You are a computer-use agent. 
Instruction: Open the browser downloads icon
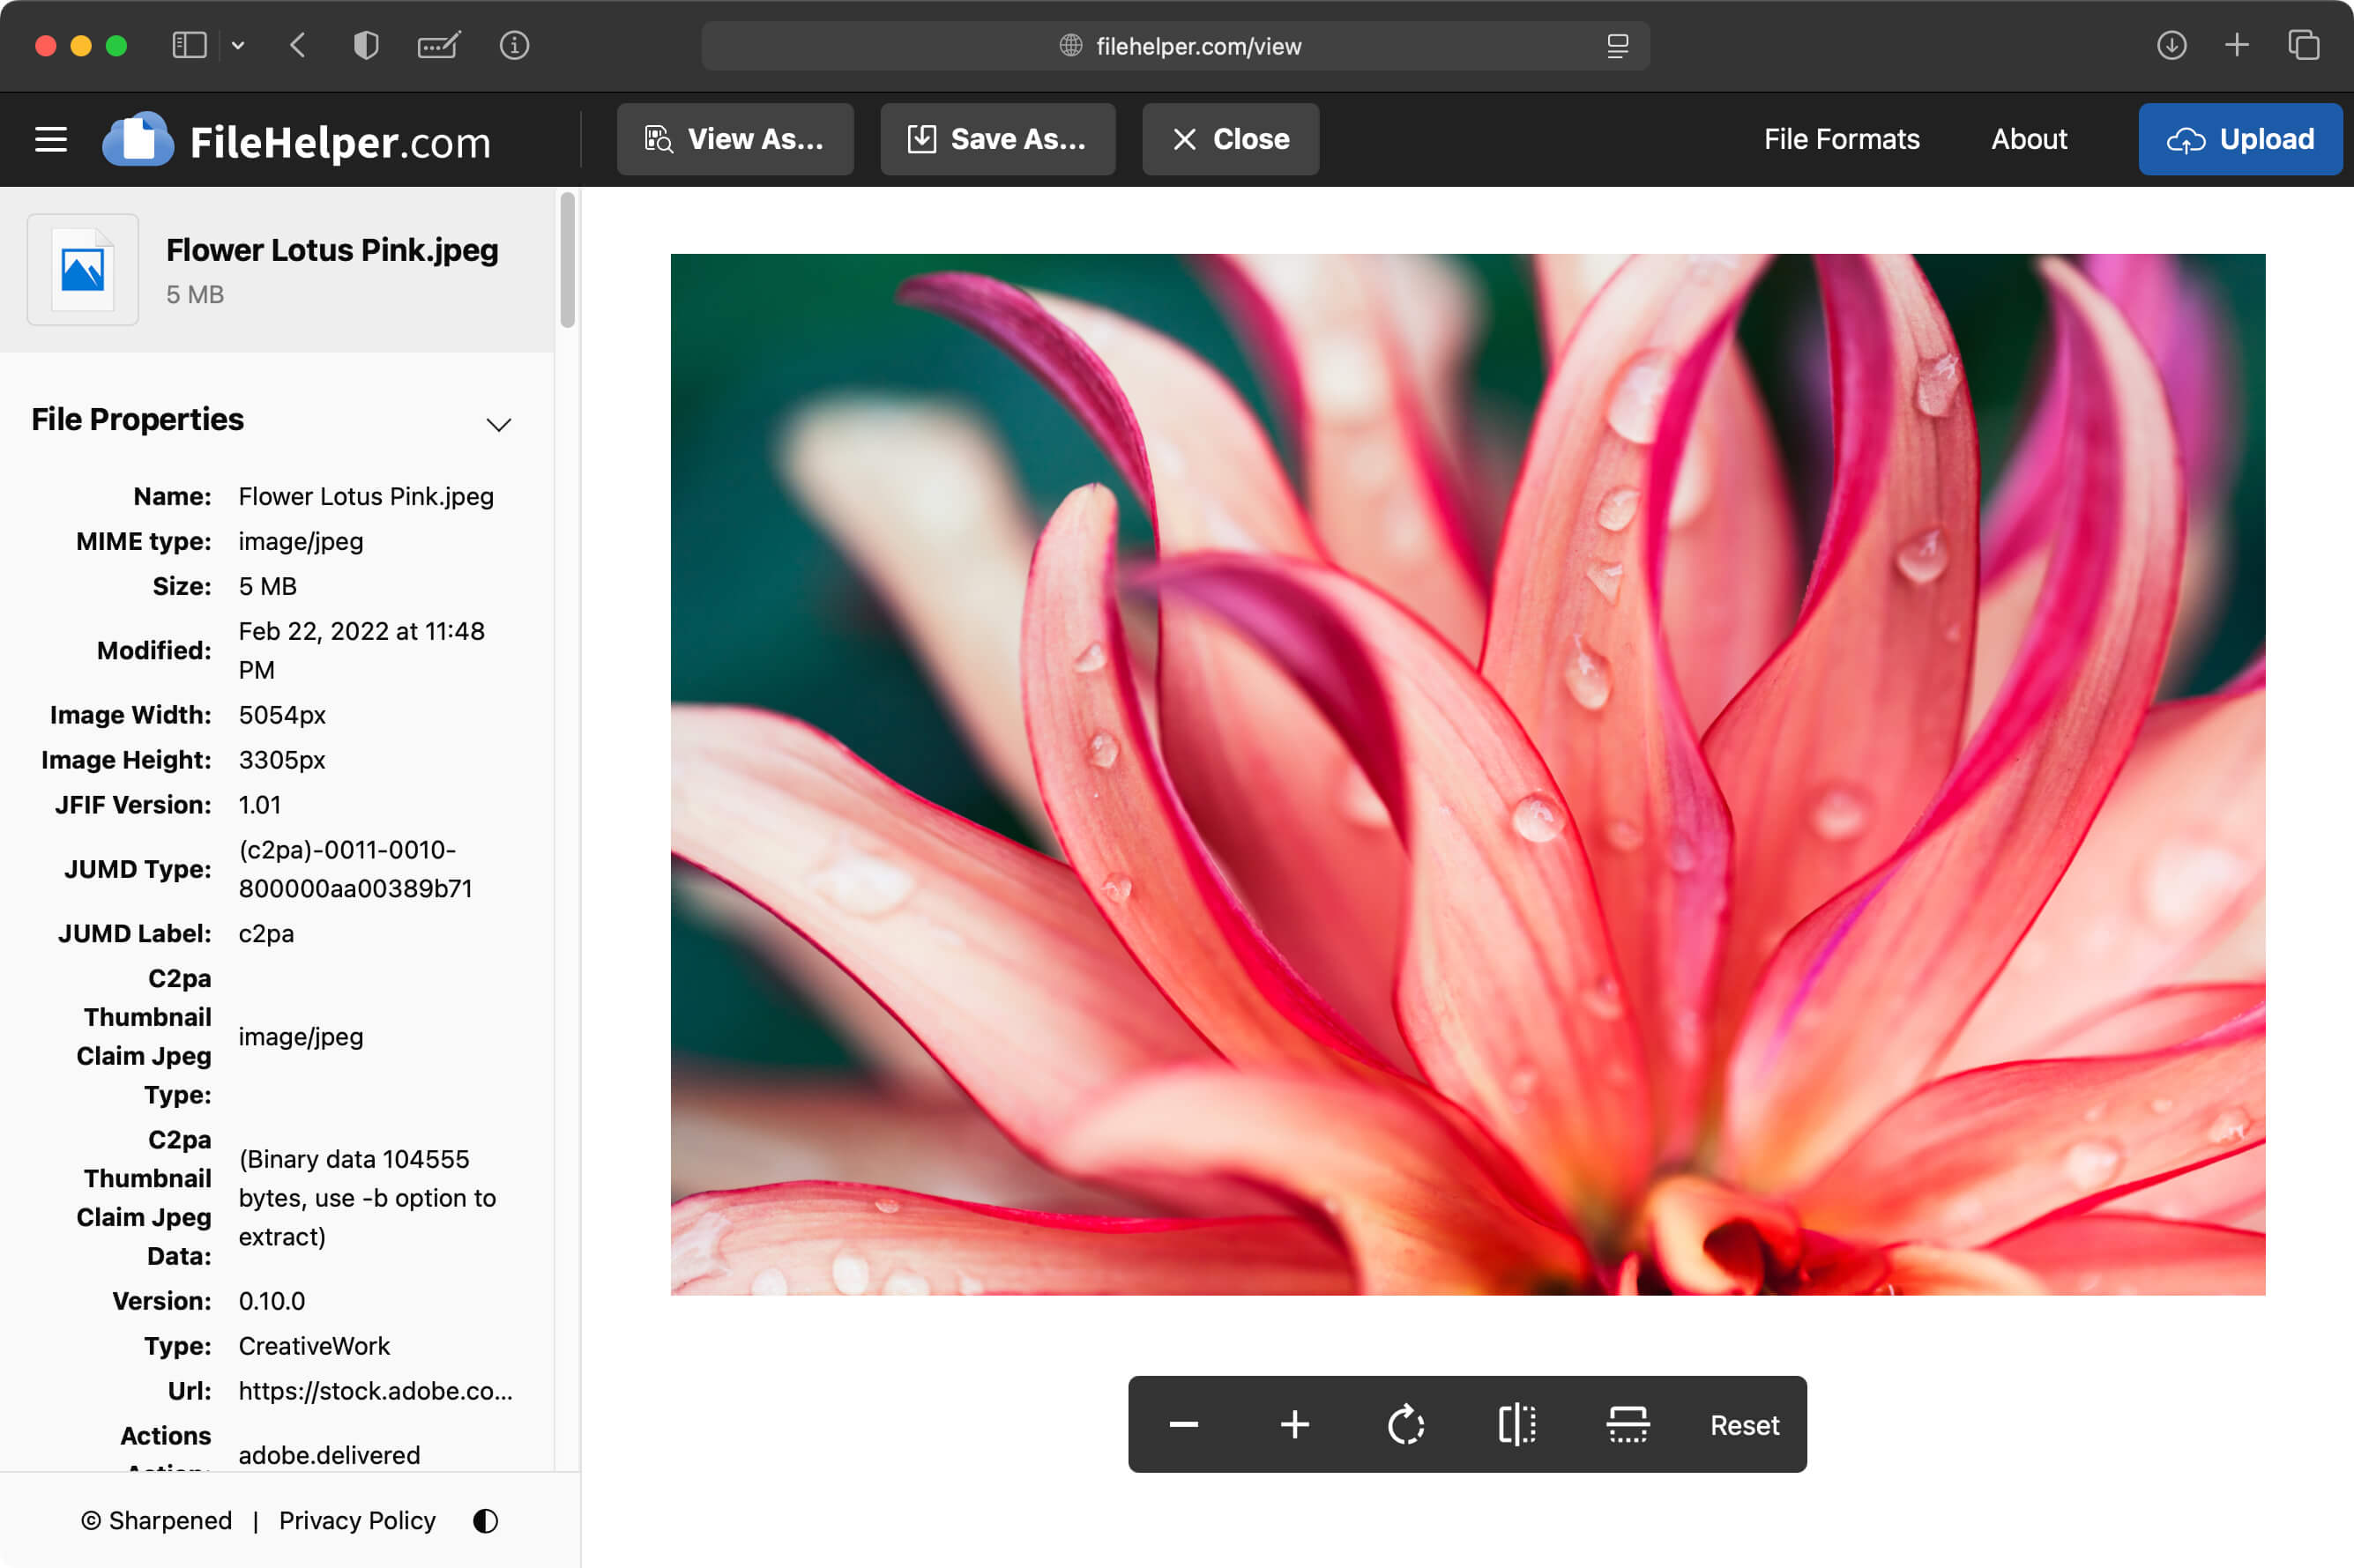pos(2171,46)
